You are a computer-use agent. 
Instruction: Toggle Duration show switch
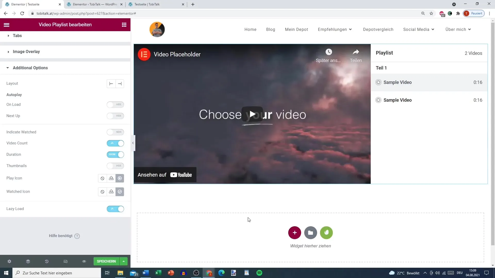pyautogui.click(x=115, y=154)
